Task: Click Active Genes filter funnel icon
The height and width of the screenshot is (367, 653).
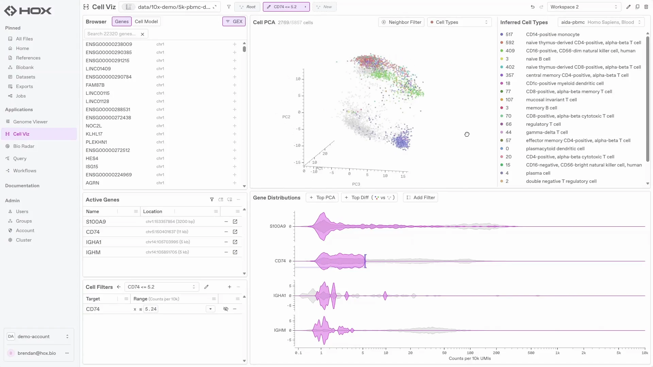Action: pyautogui.click(x=212, y=200)
